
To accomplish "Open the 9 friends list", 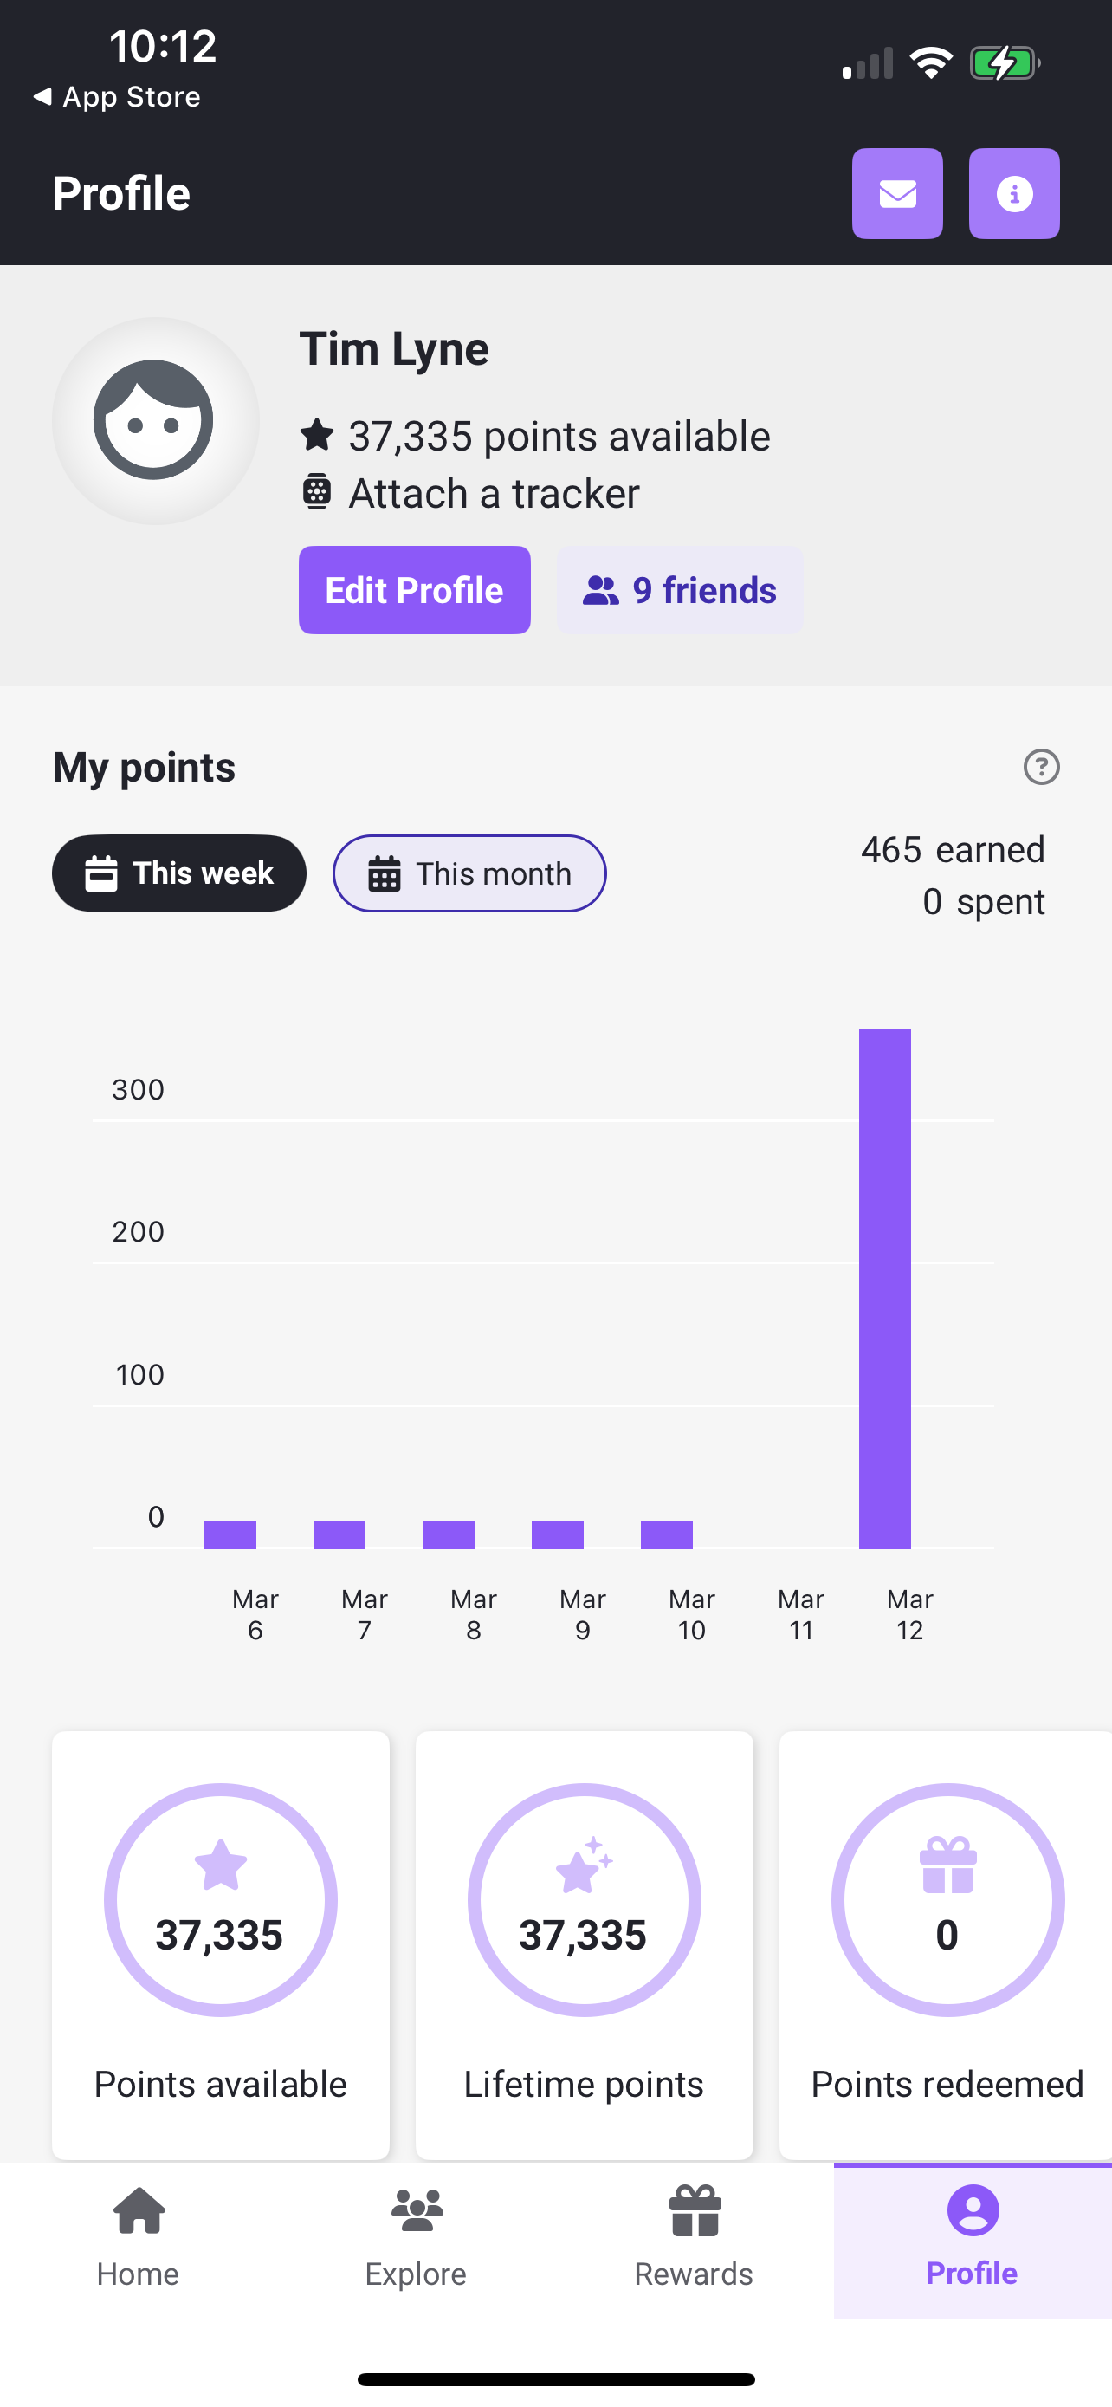I will pos(679,589).
